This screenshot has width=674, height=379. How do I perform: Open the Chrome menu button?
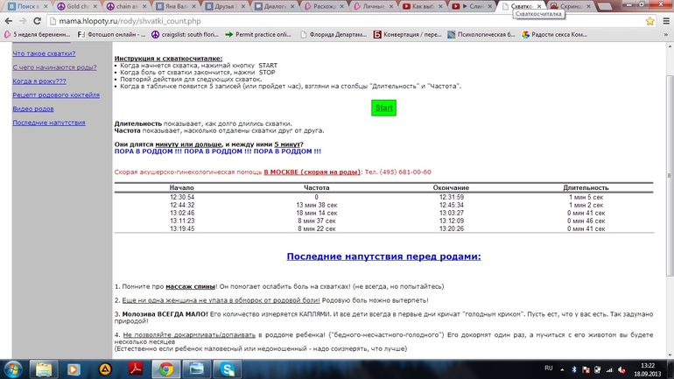point(666,21)
